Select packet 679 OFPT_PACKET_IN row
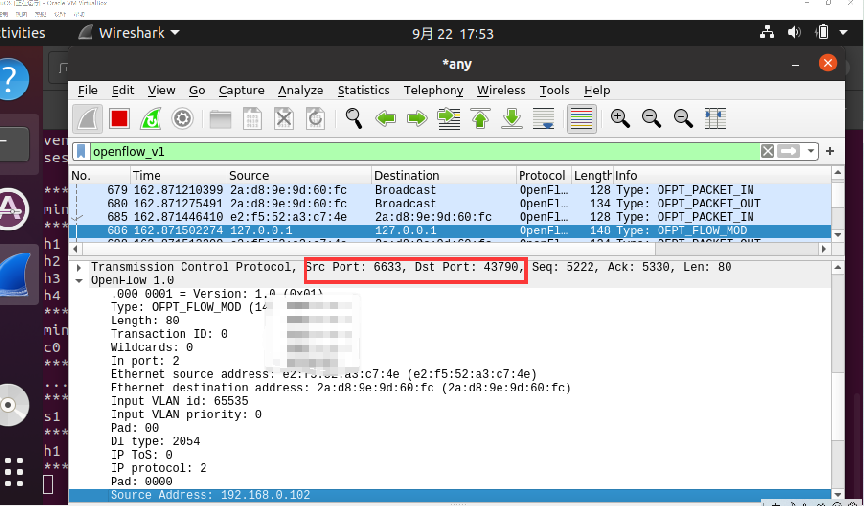Viewport: 864px width, 506px height. tap(450, 190)
